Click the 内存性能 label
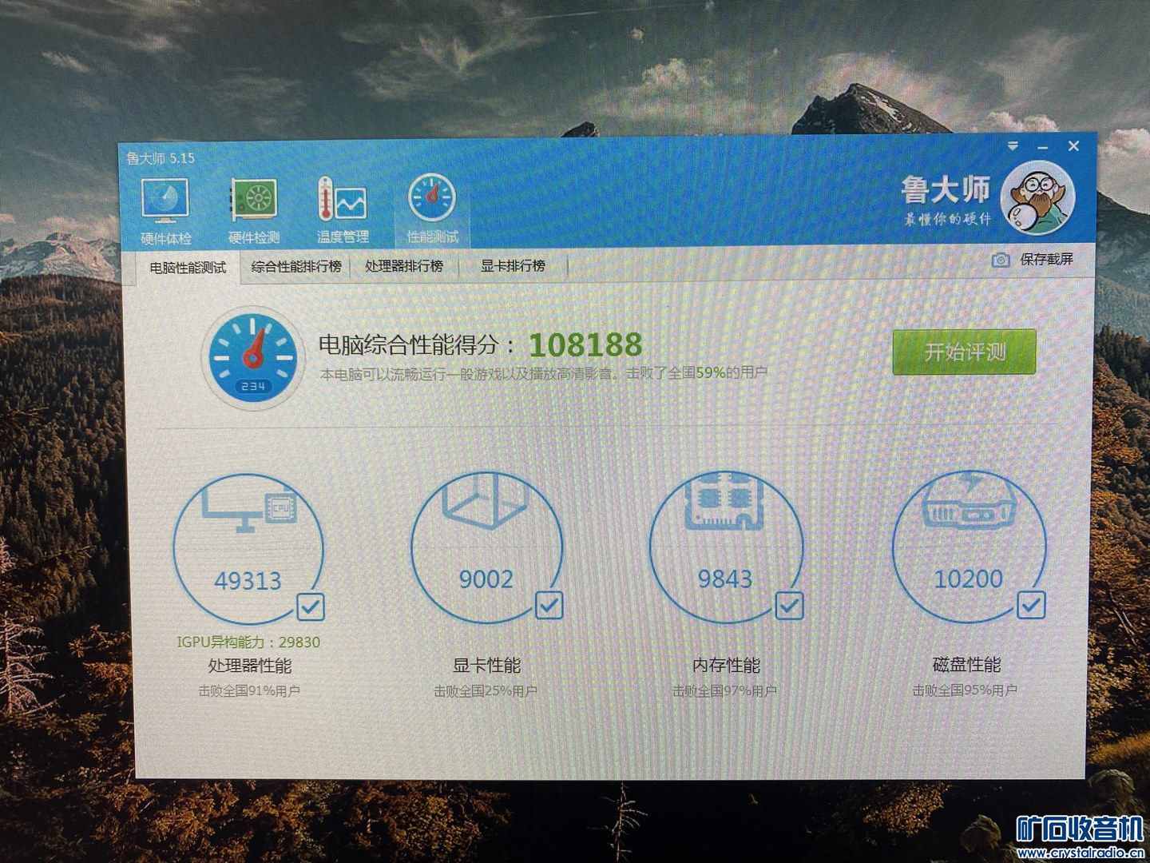The height and width of the screenshot is (863, 1150). [726, 665]
